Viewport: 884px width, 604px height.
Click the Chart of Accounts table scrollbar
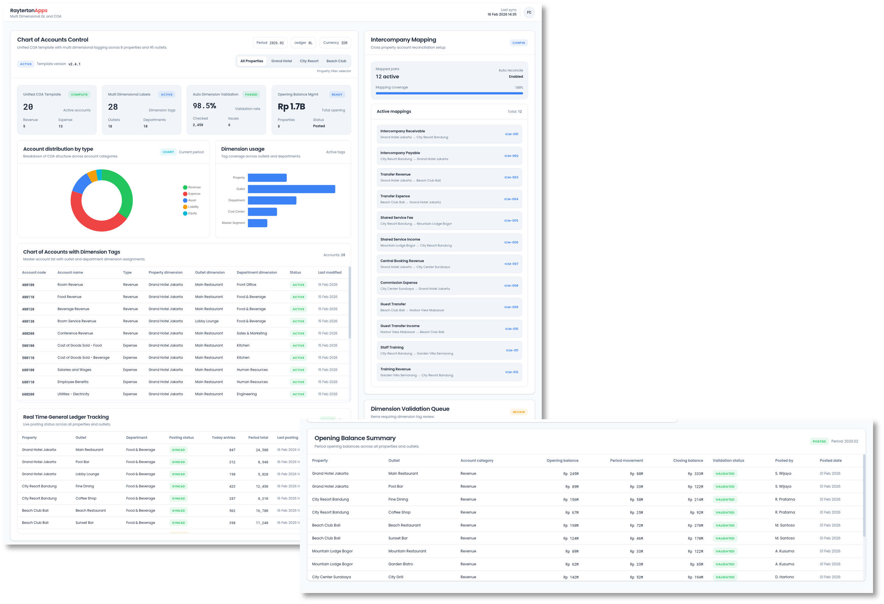349,303
